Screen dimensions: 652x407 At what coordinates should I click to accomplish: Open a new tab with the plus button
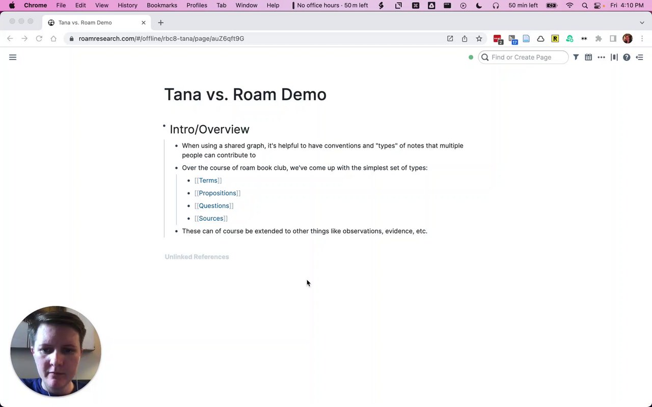coord(160,22)
